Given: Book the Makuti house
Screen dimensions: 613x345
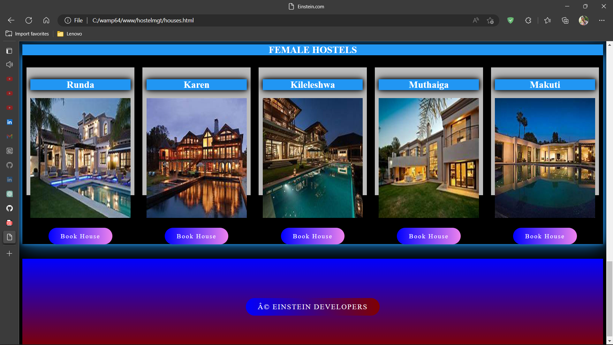Looking at the screenshot, I should pos(545,236).
